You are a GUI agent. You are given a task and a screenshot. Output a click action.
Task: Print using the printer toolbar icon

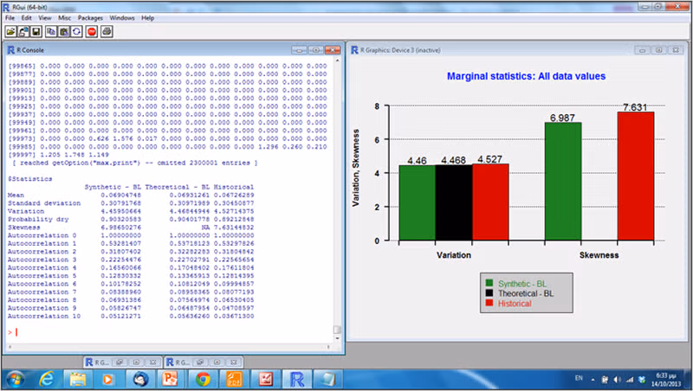tap(107, 32)
